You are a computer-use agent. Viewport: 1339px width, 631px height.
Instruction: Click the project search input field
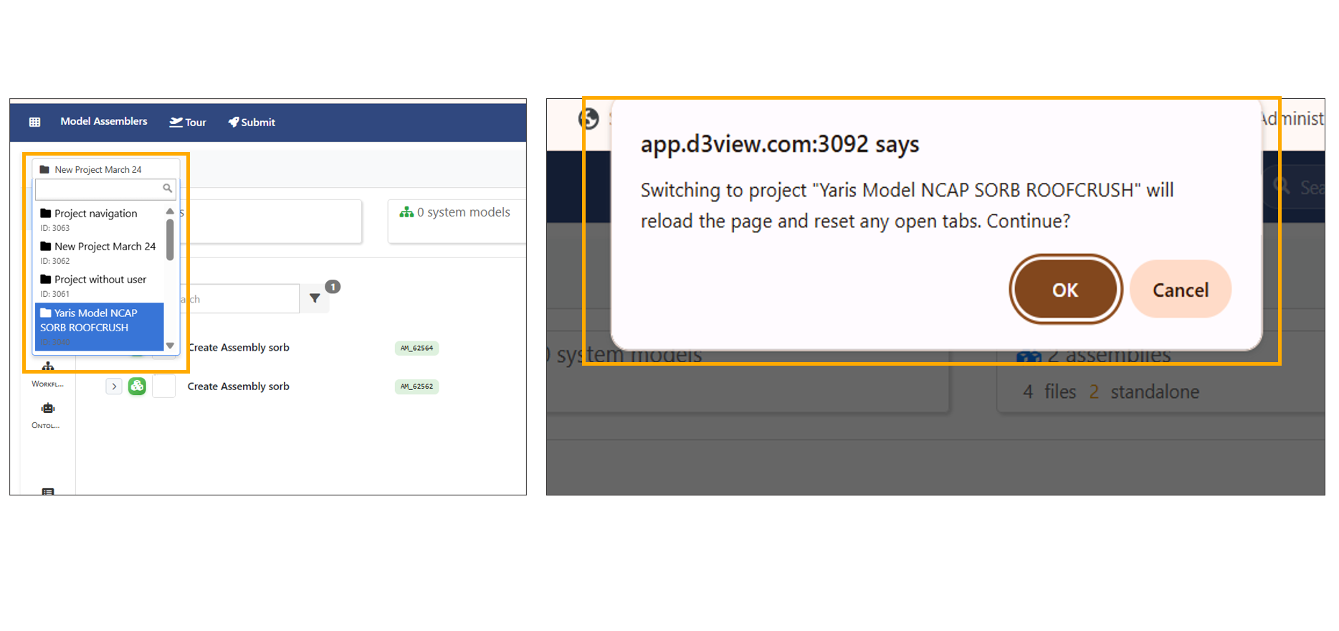[x=97, y=189]
